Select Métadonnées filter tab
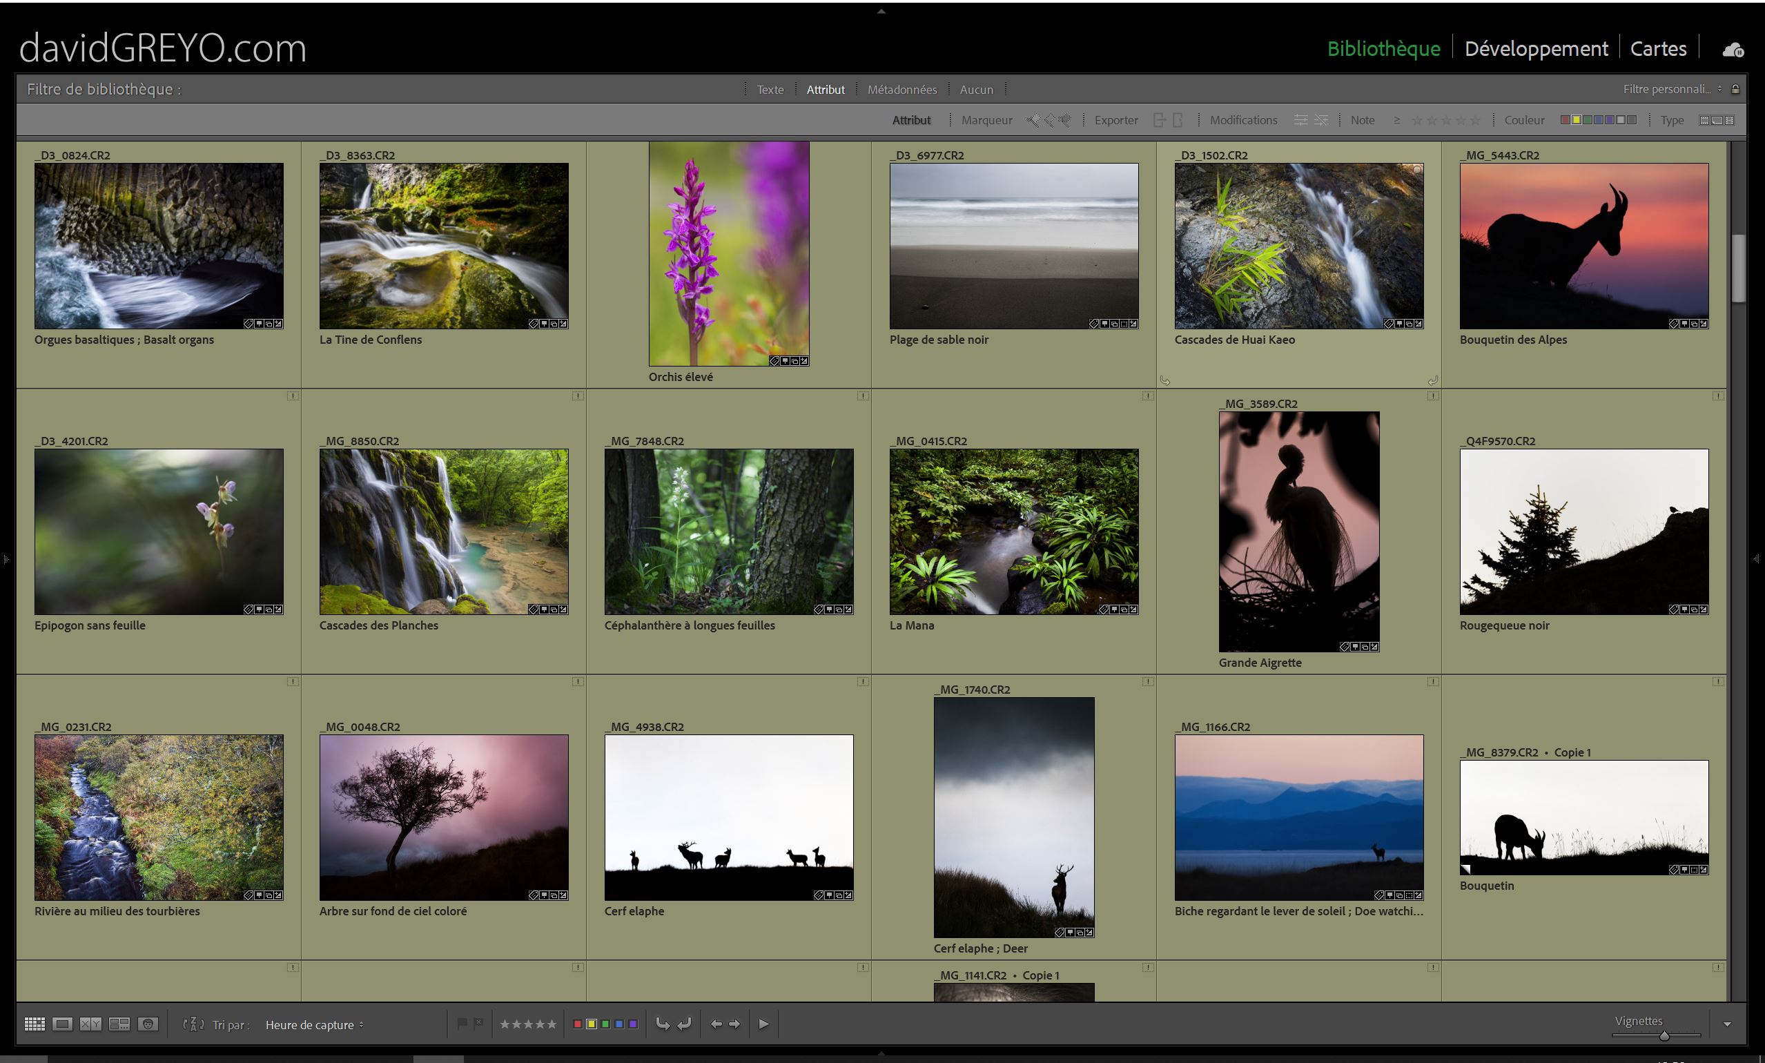This screenshot has height=1063, width=1765. (x=902, y=90)
